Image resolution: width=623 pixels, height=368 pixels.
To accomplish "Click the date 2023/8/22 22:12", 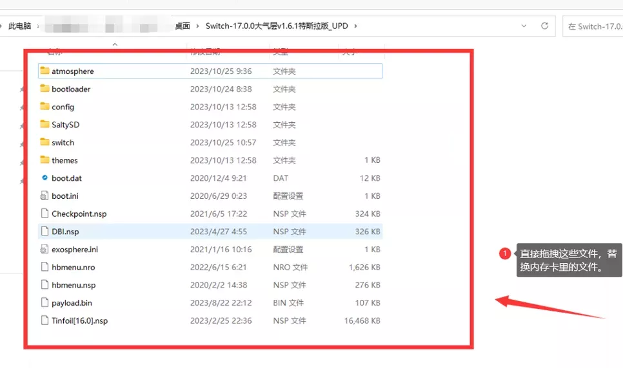I will (221, 304).
